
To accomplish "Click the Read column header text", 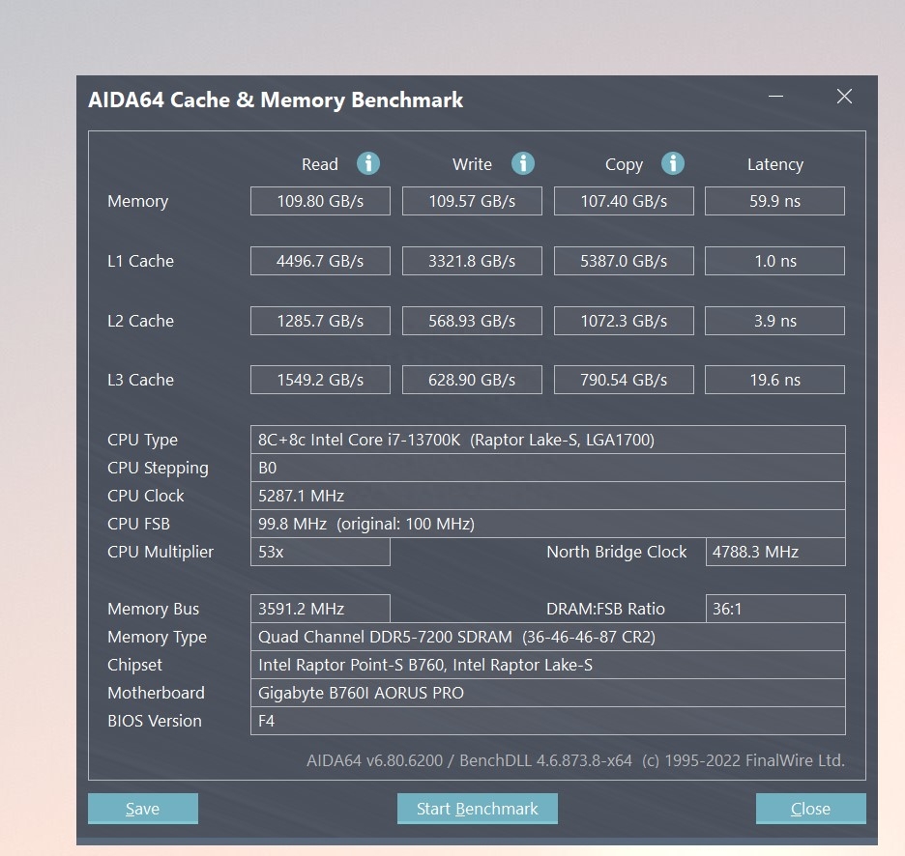I will tap(320, 164).
